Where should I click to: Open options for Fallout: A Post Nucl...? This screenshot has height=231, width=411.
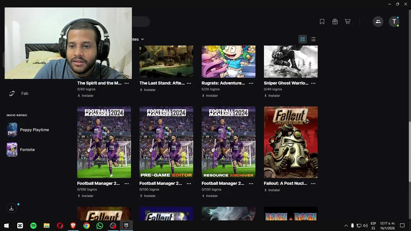coord(313,184)
